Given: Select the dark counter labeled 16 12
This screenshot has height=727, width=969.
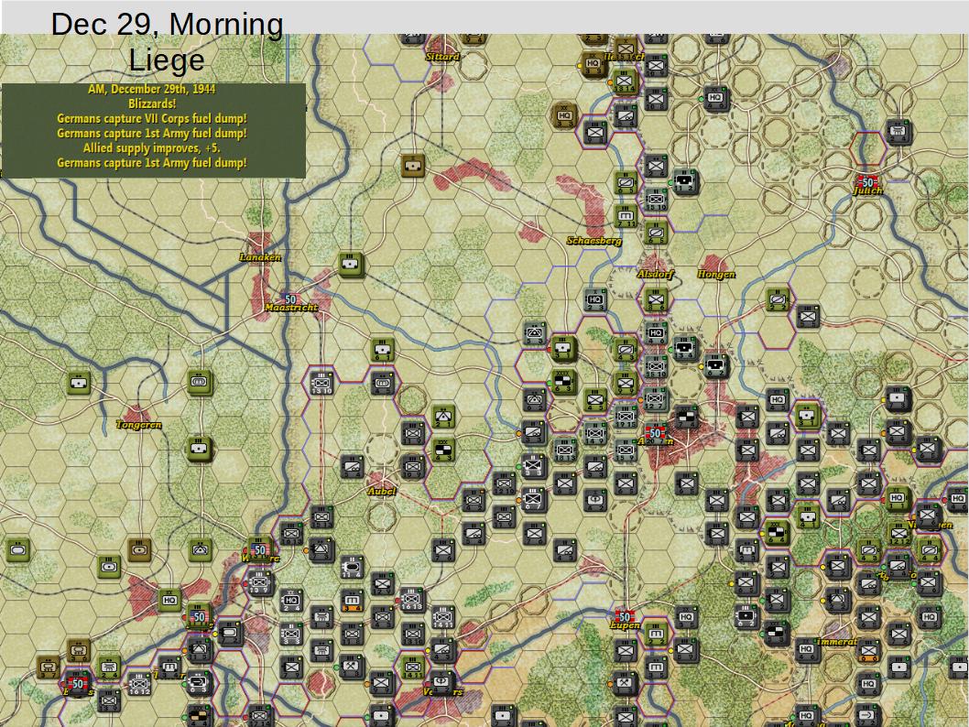Looking at the screenshot, I should click(139, 684).
